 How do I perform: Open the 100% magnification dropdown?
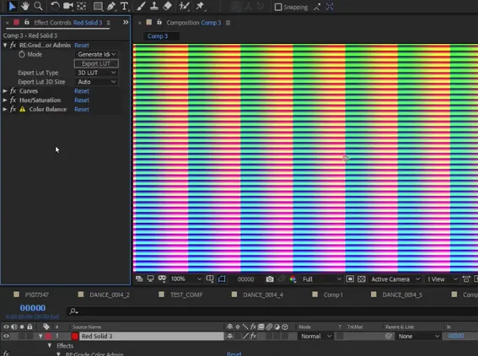pyautogui.click(x=186, y=279)
